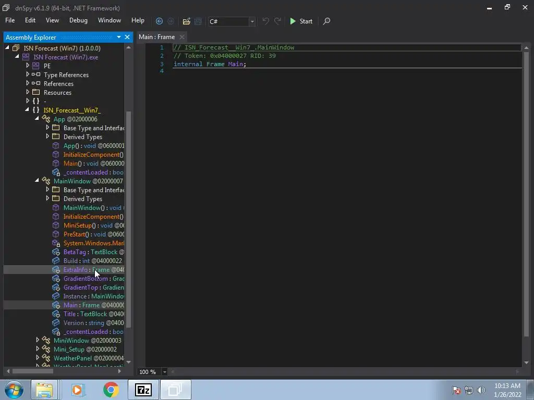This screenshot has height=400, width=534.
Task: Click the MiniSetup() method icon
Action: click(56, 225)
